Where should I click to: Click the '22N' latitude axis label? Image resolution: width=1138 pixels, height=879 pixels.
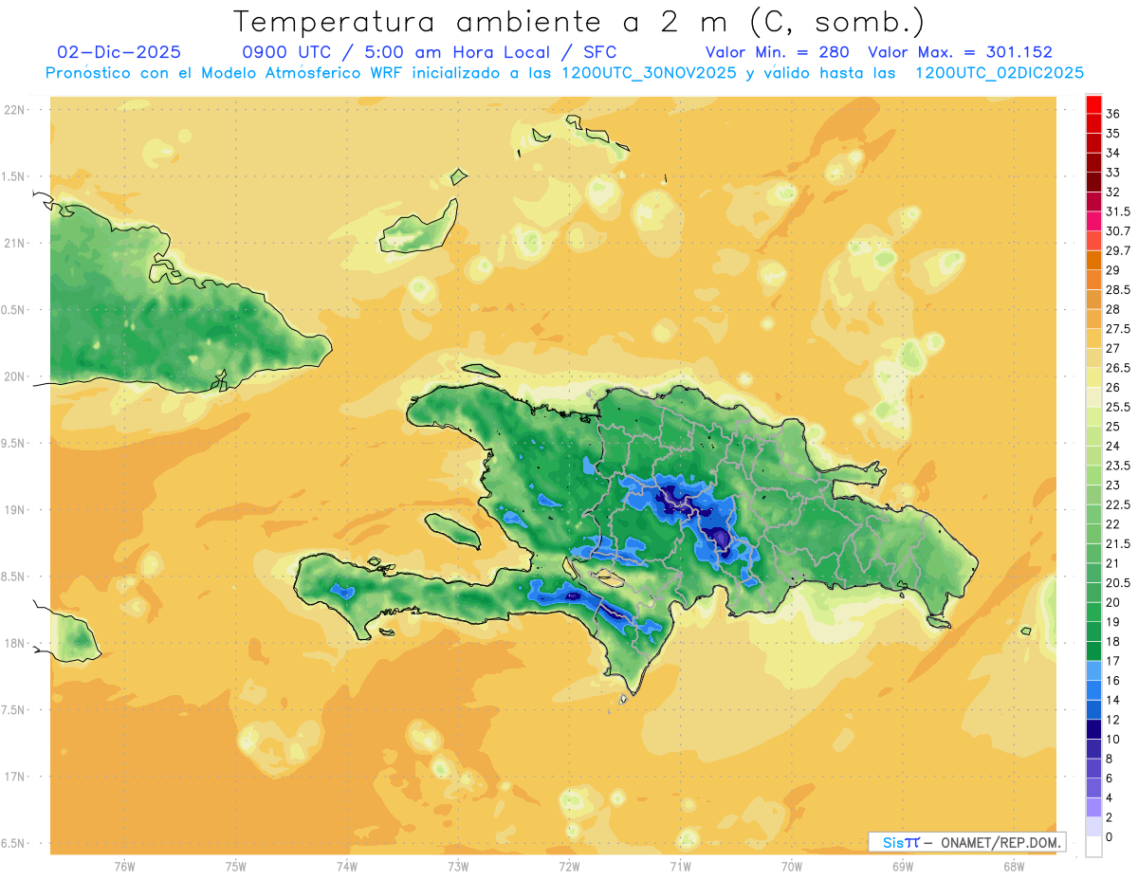13,110
